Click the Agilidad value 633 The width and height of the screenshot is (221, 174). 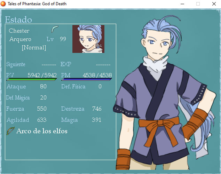pos(42,120)
